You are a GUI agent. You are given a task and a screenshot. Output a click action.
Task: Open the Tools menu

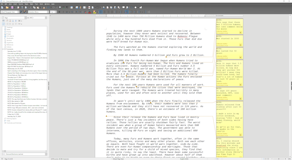point(41,4)
